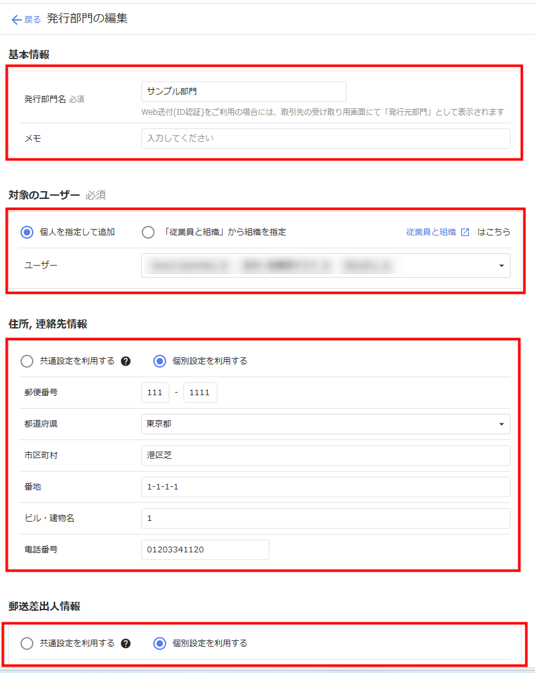Choose 個別設定を利用する in address section
This screenshot has width=535, height=673.
click(160, 361)
